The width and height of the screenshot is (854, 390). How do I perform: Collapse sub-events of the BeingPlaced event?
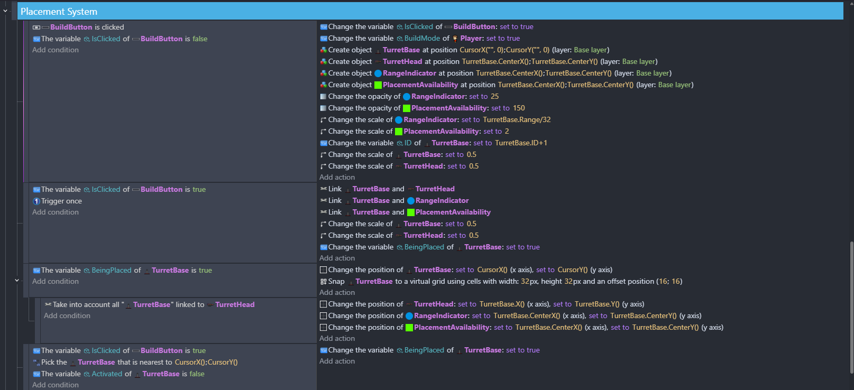(17, 280)
